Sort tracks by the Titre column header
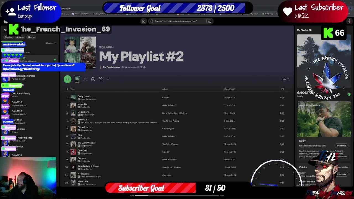354x199 pixels. coord(72,89)
